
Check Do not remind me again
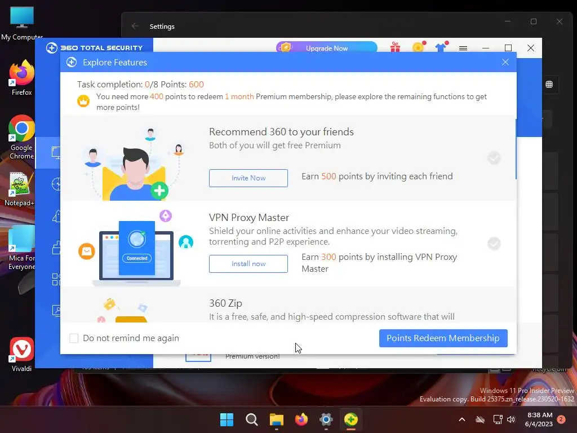(x=74, y=338)
